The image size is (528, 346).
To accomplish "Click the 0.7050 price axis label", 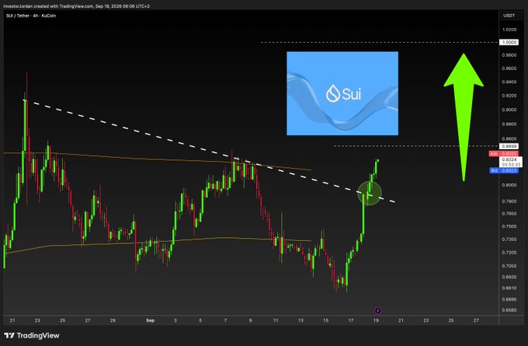I will pyautogui.click(x=509, y=266).
